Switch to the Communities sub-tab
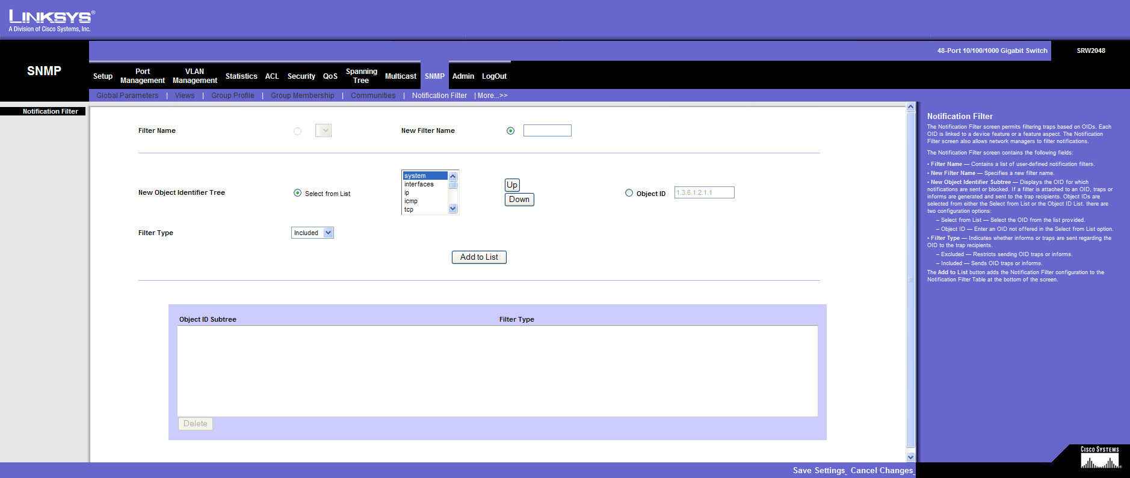 373,96
